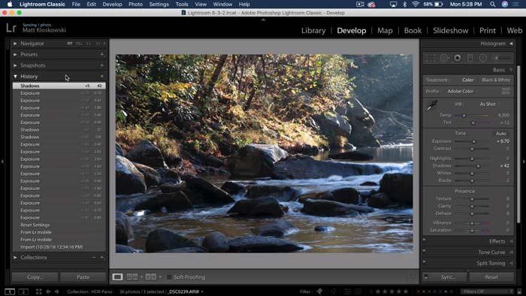Screen dimensions: 526x296
Task: Remove collection minus icon
Action: [x=94, y=258]
